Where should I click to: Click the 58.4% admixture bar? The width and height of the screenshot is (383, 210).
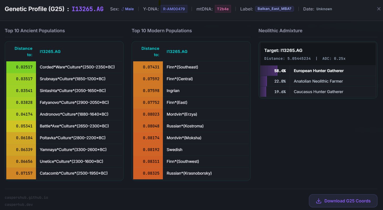[269, 71]
